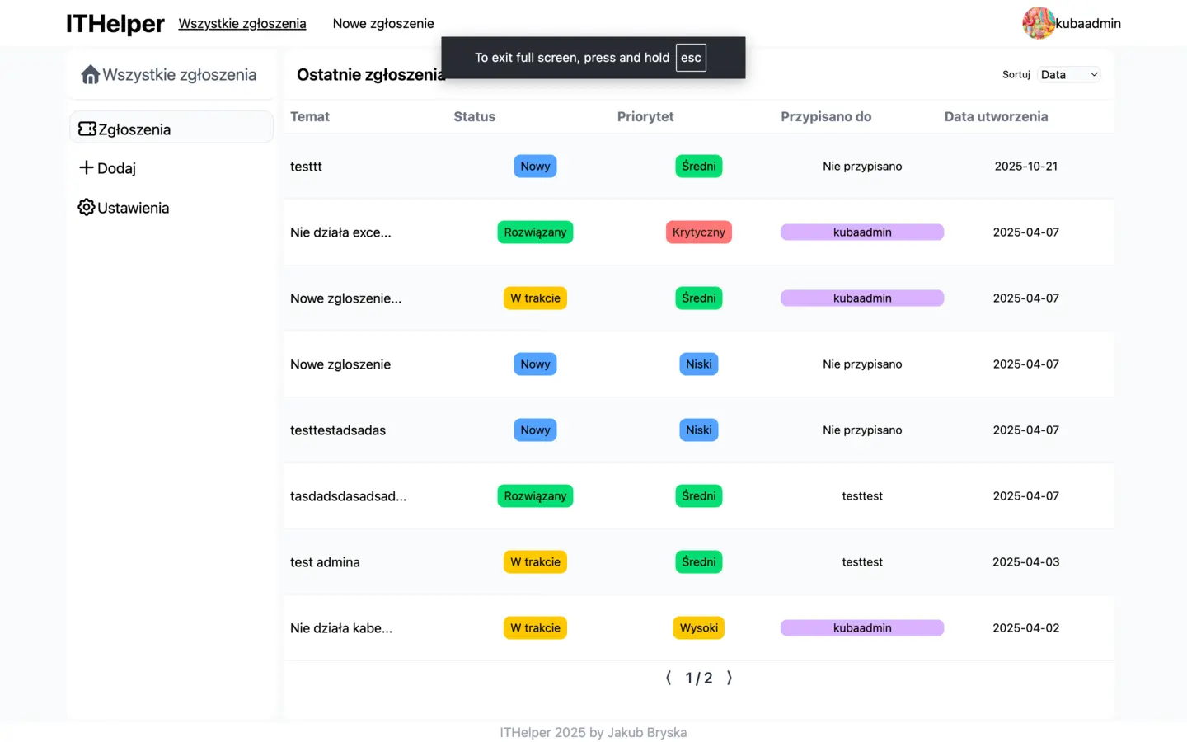Image resolution: width=1187 pixels, height=742 pixels.
Task: Open the Wszystkie zgłoszenia navigation link
Action: [x=242, y=24]
